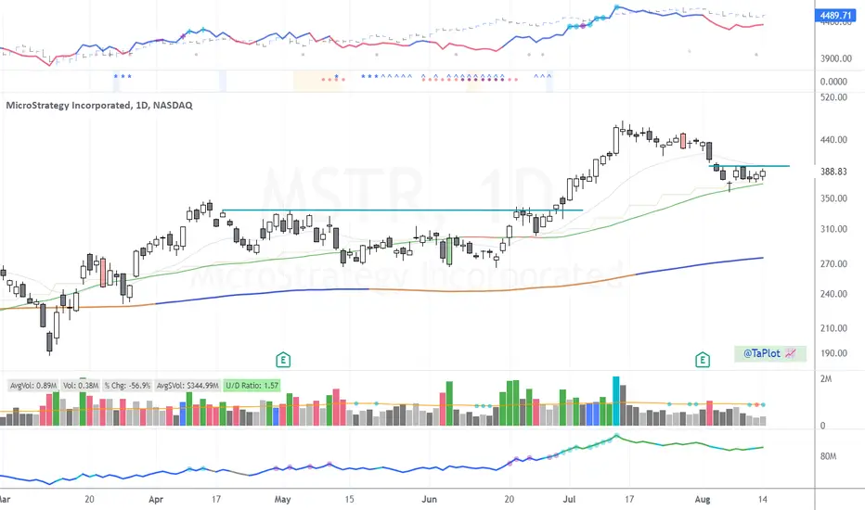Viewport: 865px width, 510px height.
Task: Click the Avg$Vol: $344.99M label
Action: (187, 386)
